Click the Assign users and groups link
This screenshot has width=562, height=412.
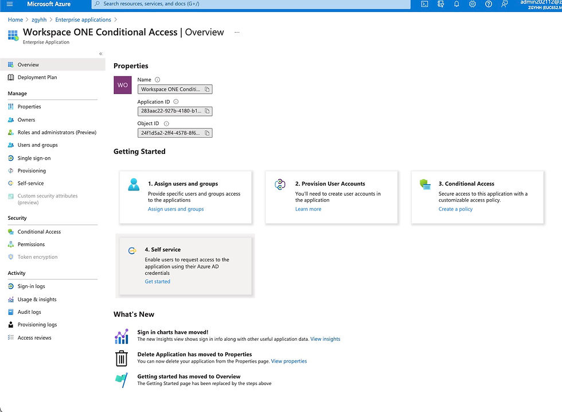[175, 209]
